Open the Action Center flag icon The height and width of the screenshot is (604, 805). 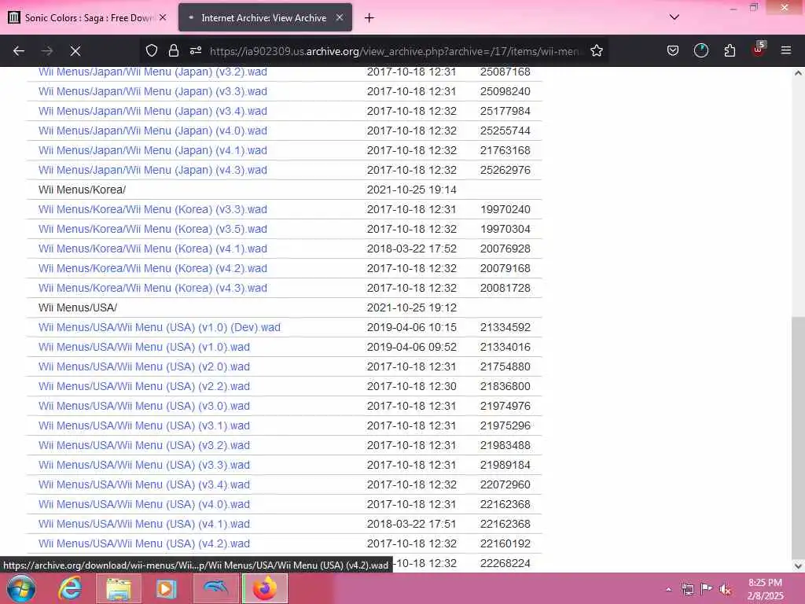(x=707, y=588)
